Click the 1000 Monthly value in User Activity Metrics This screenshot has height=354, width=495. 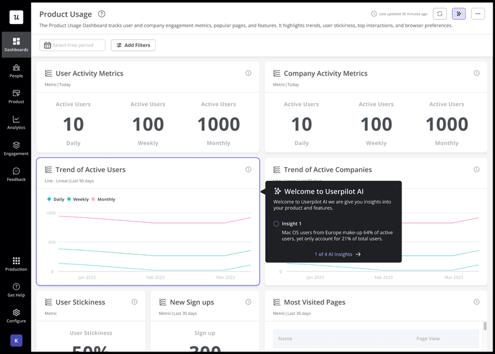point(218,124)
